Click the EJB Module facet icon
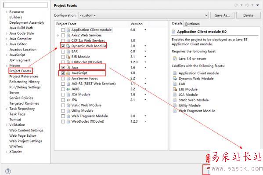263x175 pixels. click(68, 57)
